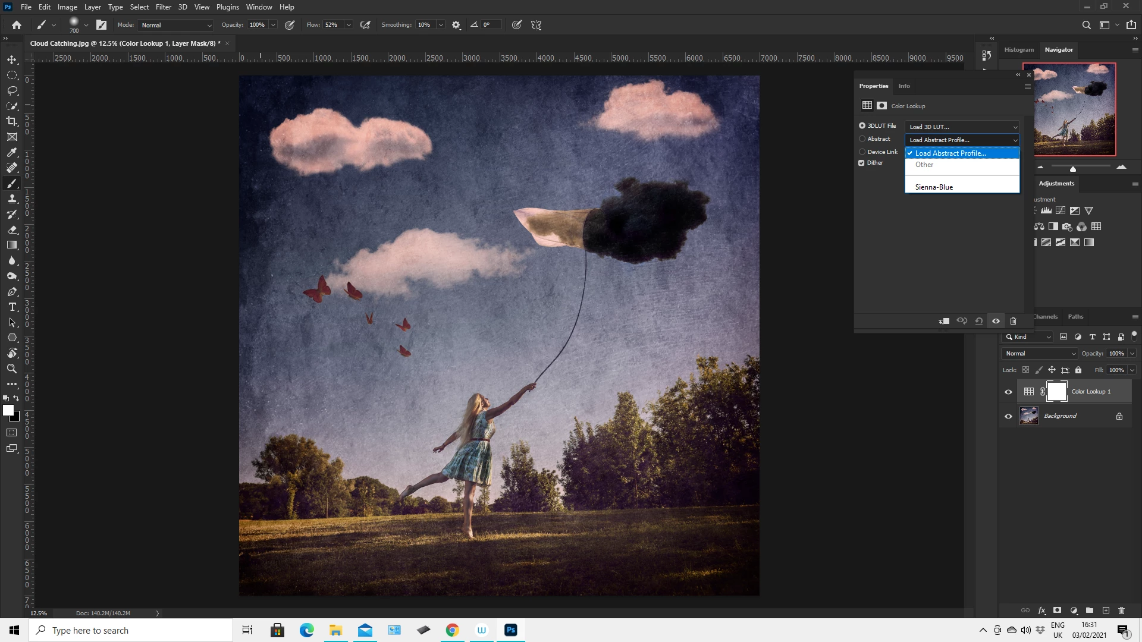Select the Eraser tool
1142x642 pixels.
12,229
